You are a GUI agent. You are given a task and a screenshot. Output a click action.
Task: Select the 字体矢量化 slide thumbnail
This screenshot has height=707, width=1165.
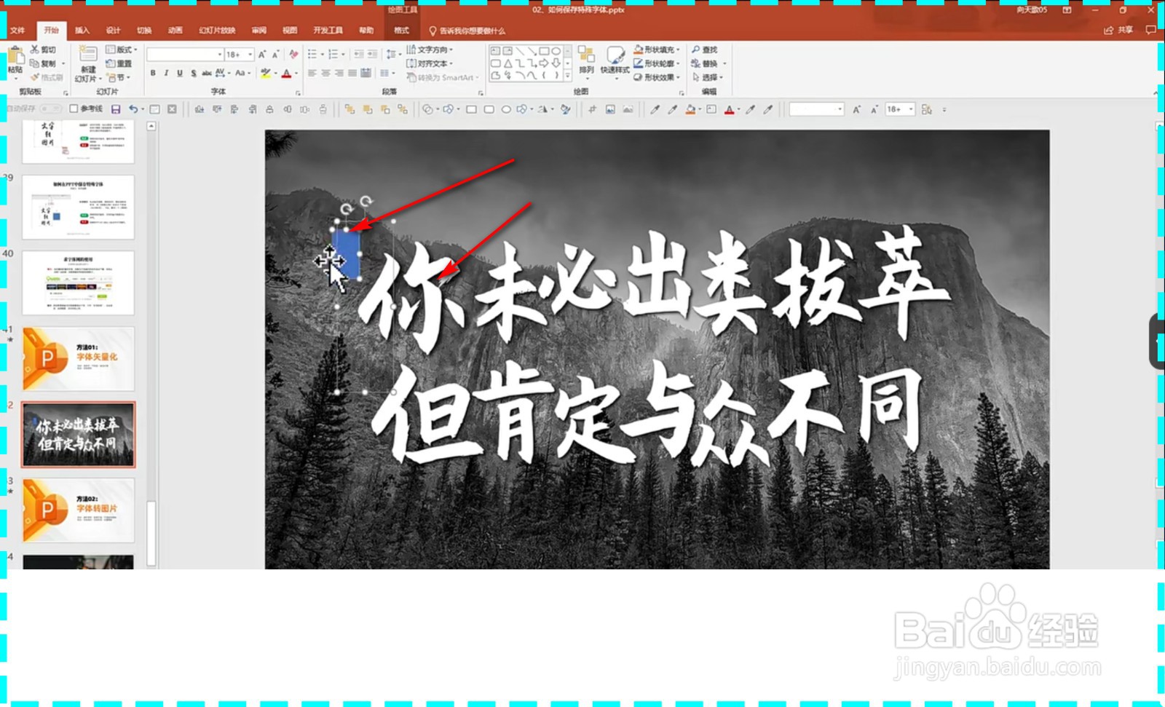click(78, 358)
